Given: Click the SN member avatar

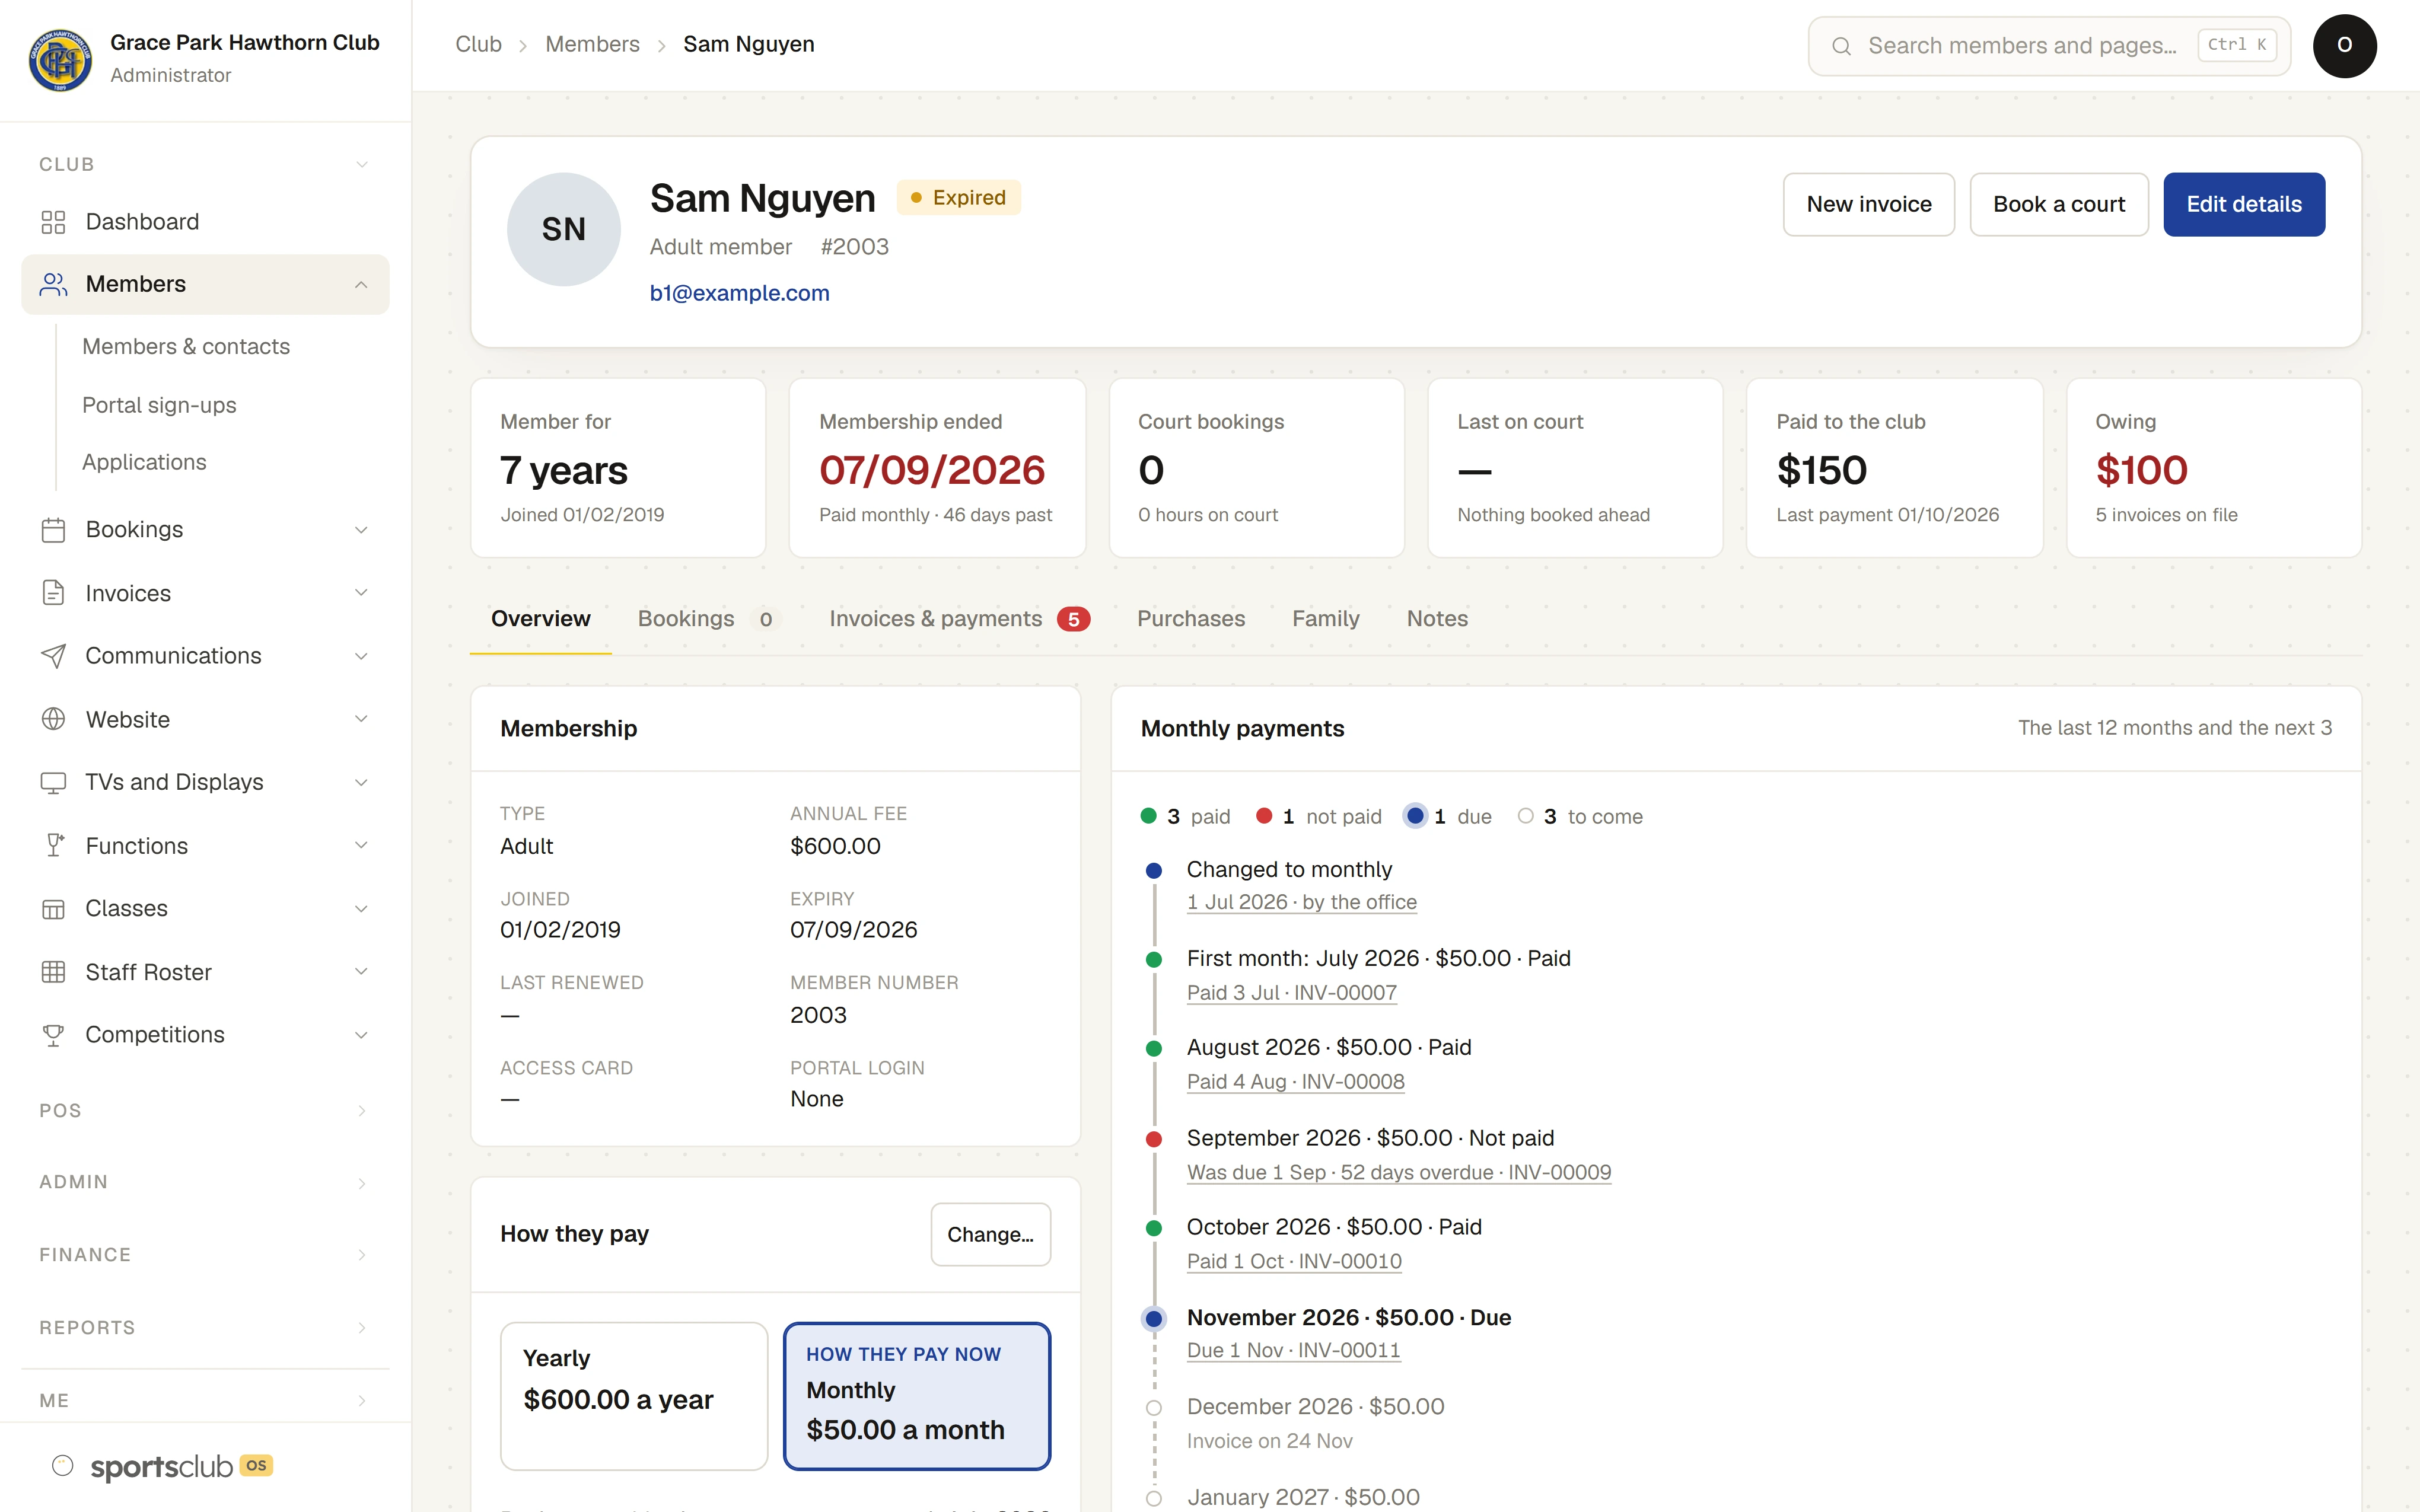Looking at the screenshot, I should (x=563, y=229).
